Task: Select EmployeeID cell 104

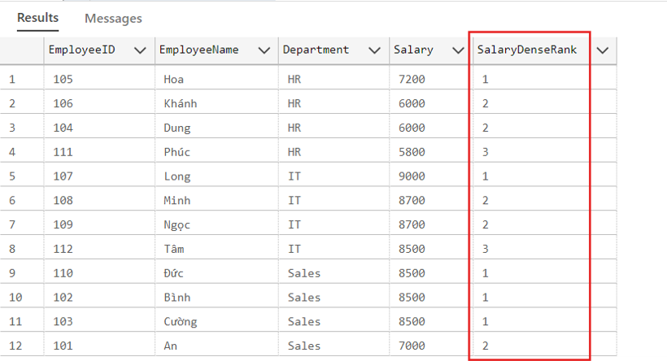Action: click(x=99, y=128)
